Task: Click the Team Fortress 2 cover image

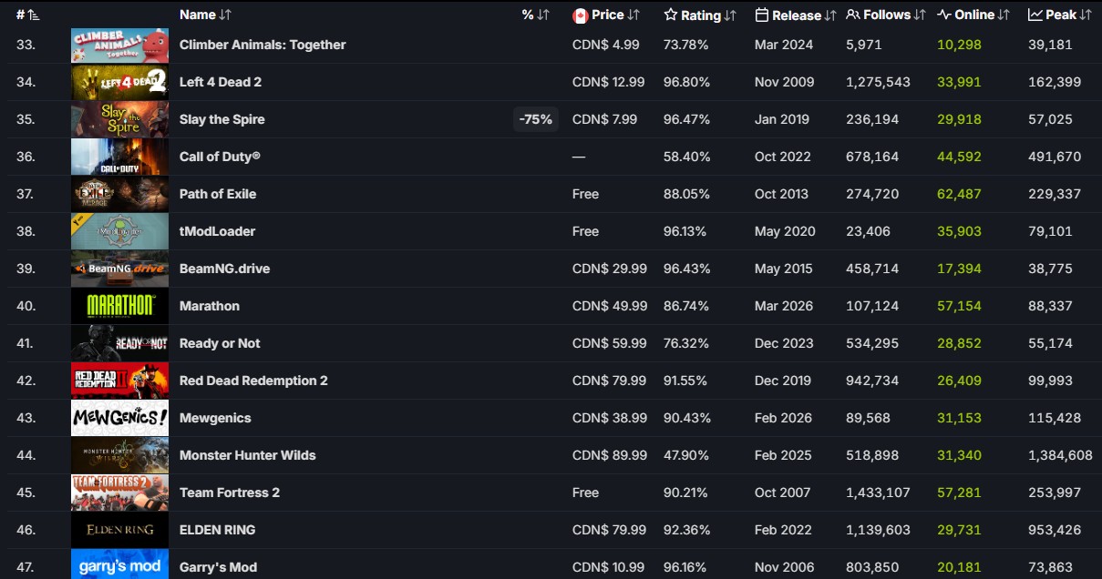Action: pos(119,493)
